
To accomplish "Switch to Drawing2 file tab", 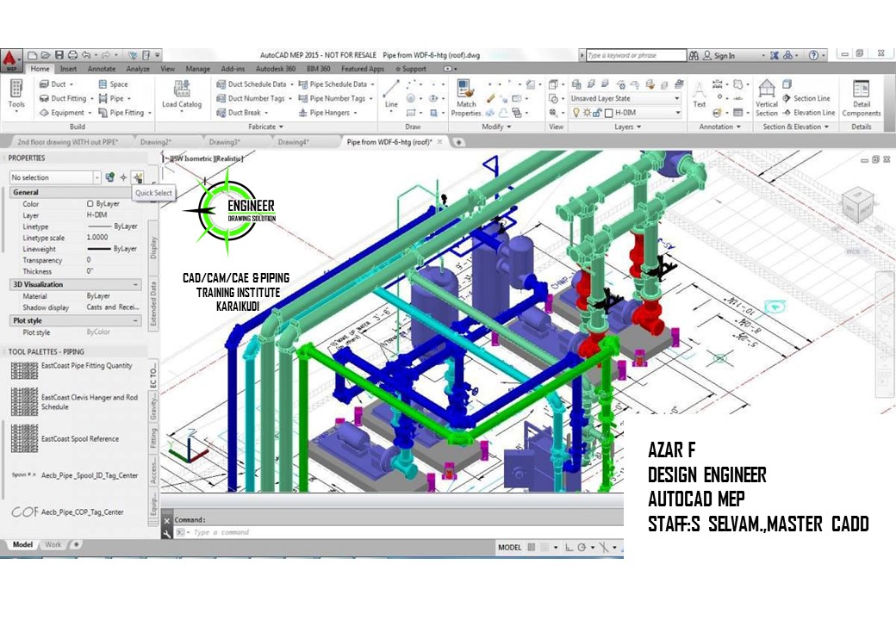I will (156, 141).
